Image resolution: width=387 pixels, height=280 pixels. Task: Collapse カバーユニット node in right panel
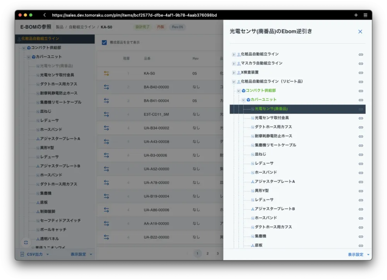[243, 100]
